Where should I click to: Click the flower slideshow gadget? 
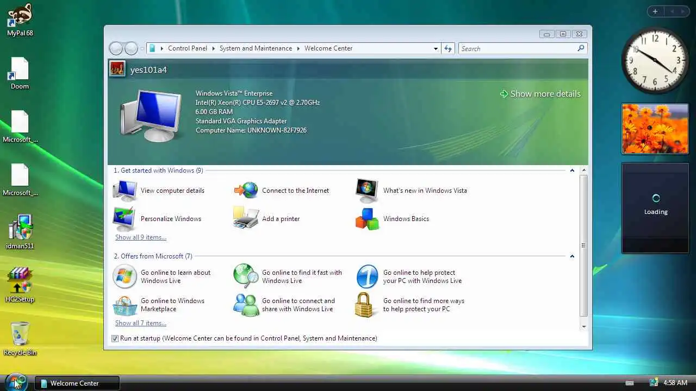click(x=655, y=129)
